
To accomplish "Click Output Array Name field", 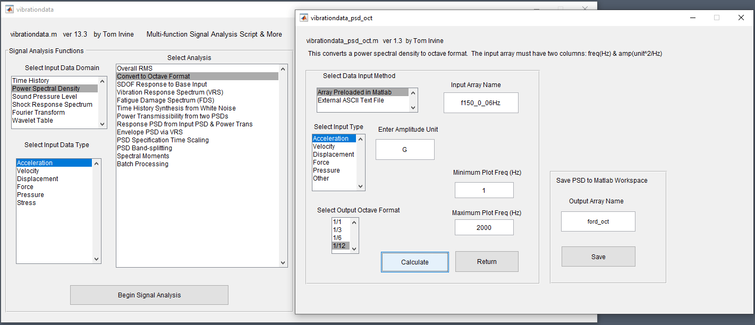I will click(x=598, y=221).
